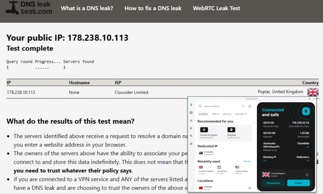The height and width of the screenshot is (194, 323).
Task: Switch to the Static IP tab
Action: 215,114
